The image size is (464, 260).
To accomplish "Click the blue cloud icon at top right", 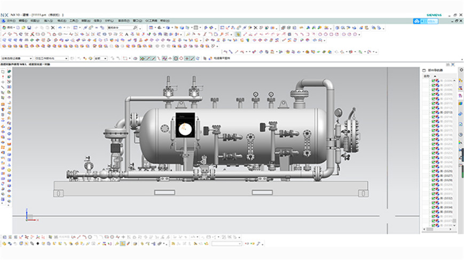I will coord(417,20).
